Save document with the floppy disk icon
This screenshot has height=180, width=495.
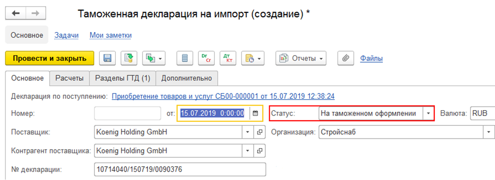click(x=108, y=58)
